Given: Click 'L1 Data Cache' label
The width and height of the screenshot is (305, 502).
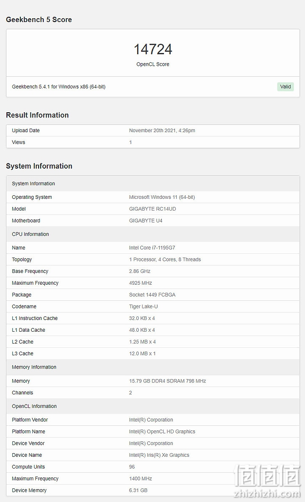Looking at the screenshot, I should coord(28,330).
